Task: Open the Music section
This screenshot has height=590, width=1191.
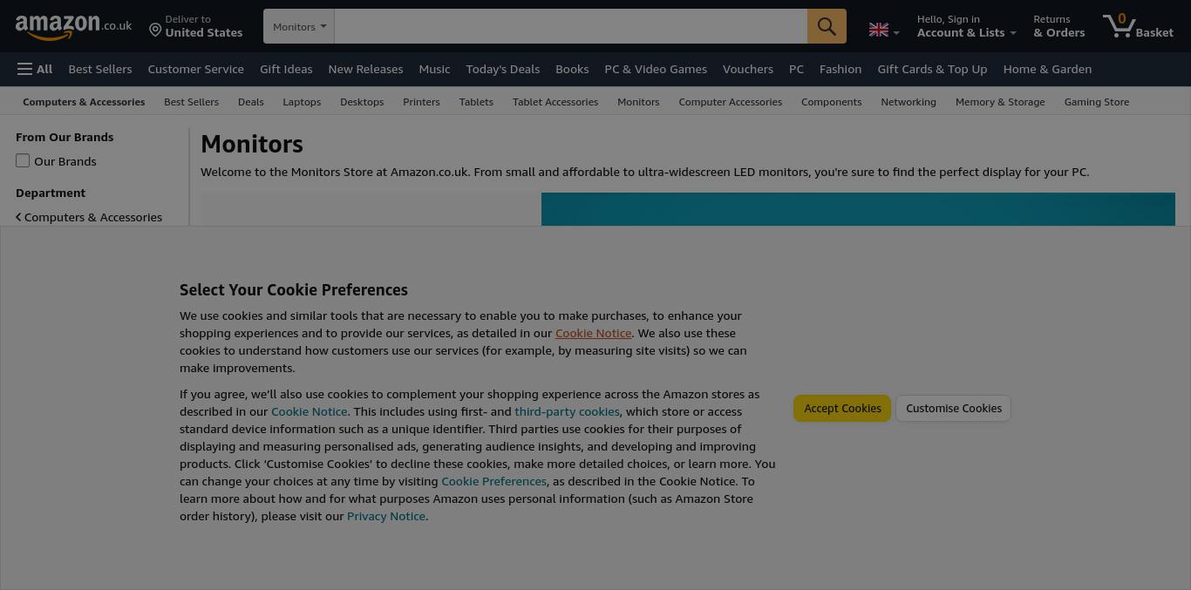Action: click(x=434, y=69)
